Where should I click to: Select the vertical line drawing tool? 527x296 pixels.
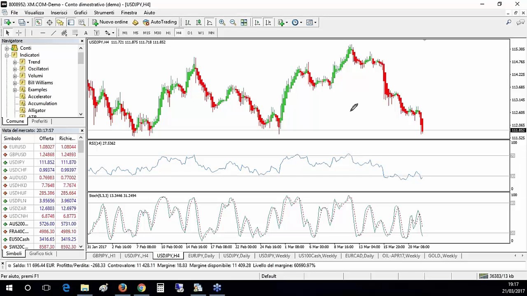click(32, 33)
